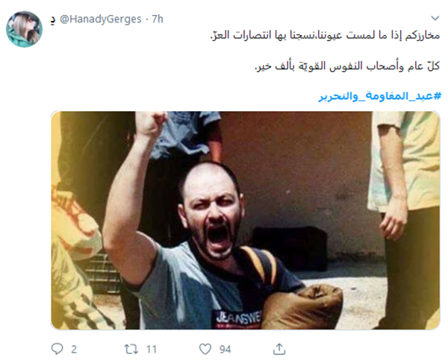
Task: Like the tweet with the heart icon
Action: click(x=205, y=349)
